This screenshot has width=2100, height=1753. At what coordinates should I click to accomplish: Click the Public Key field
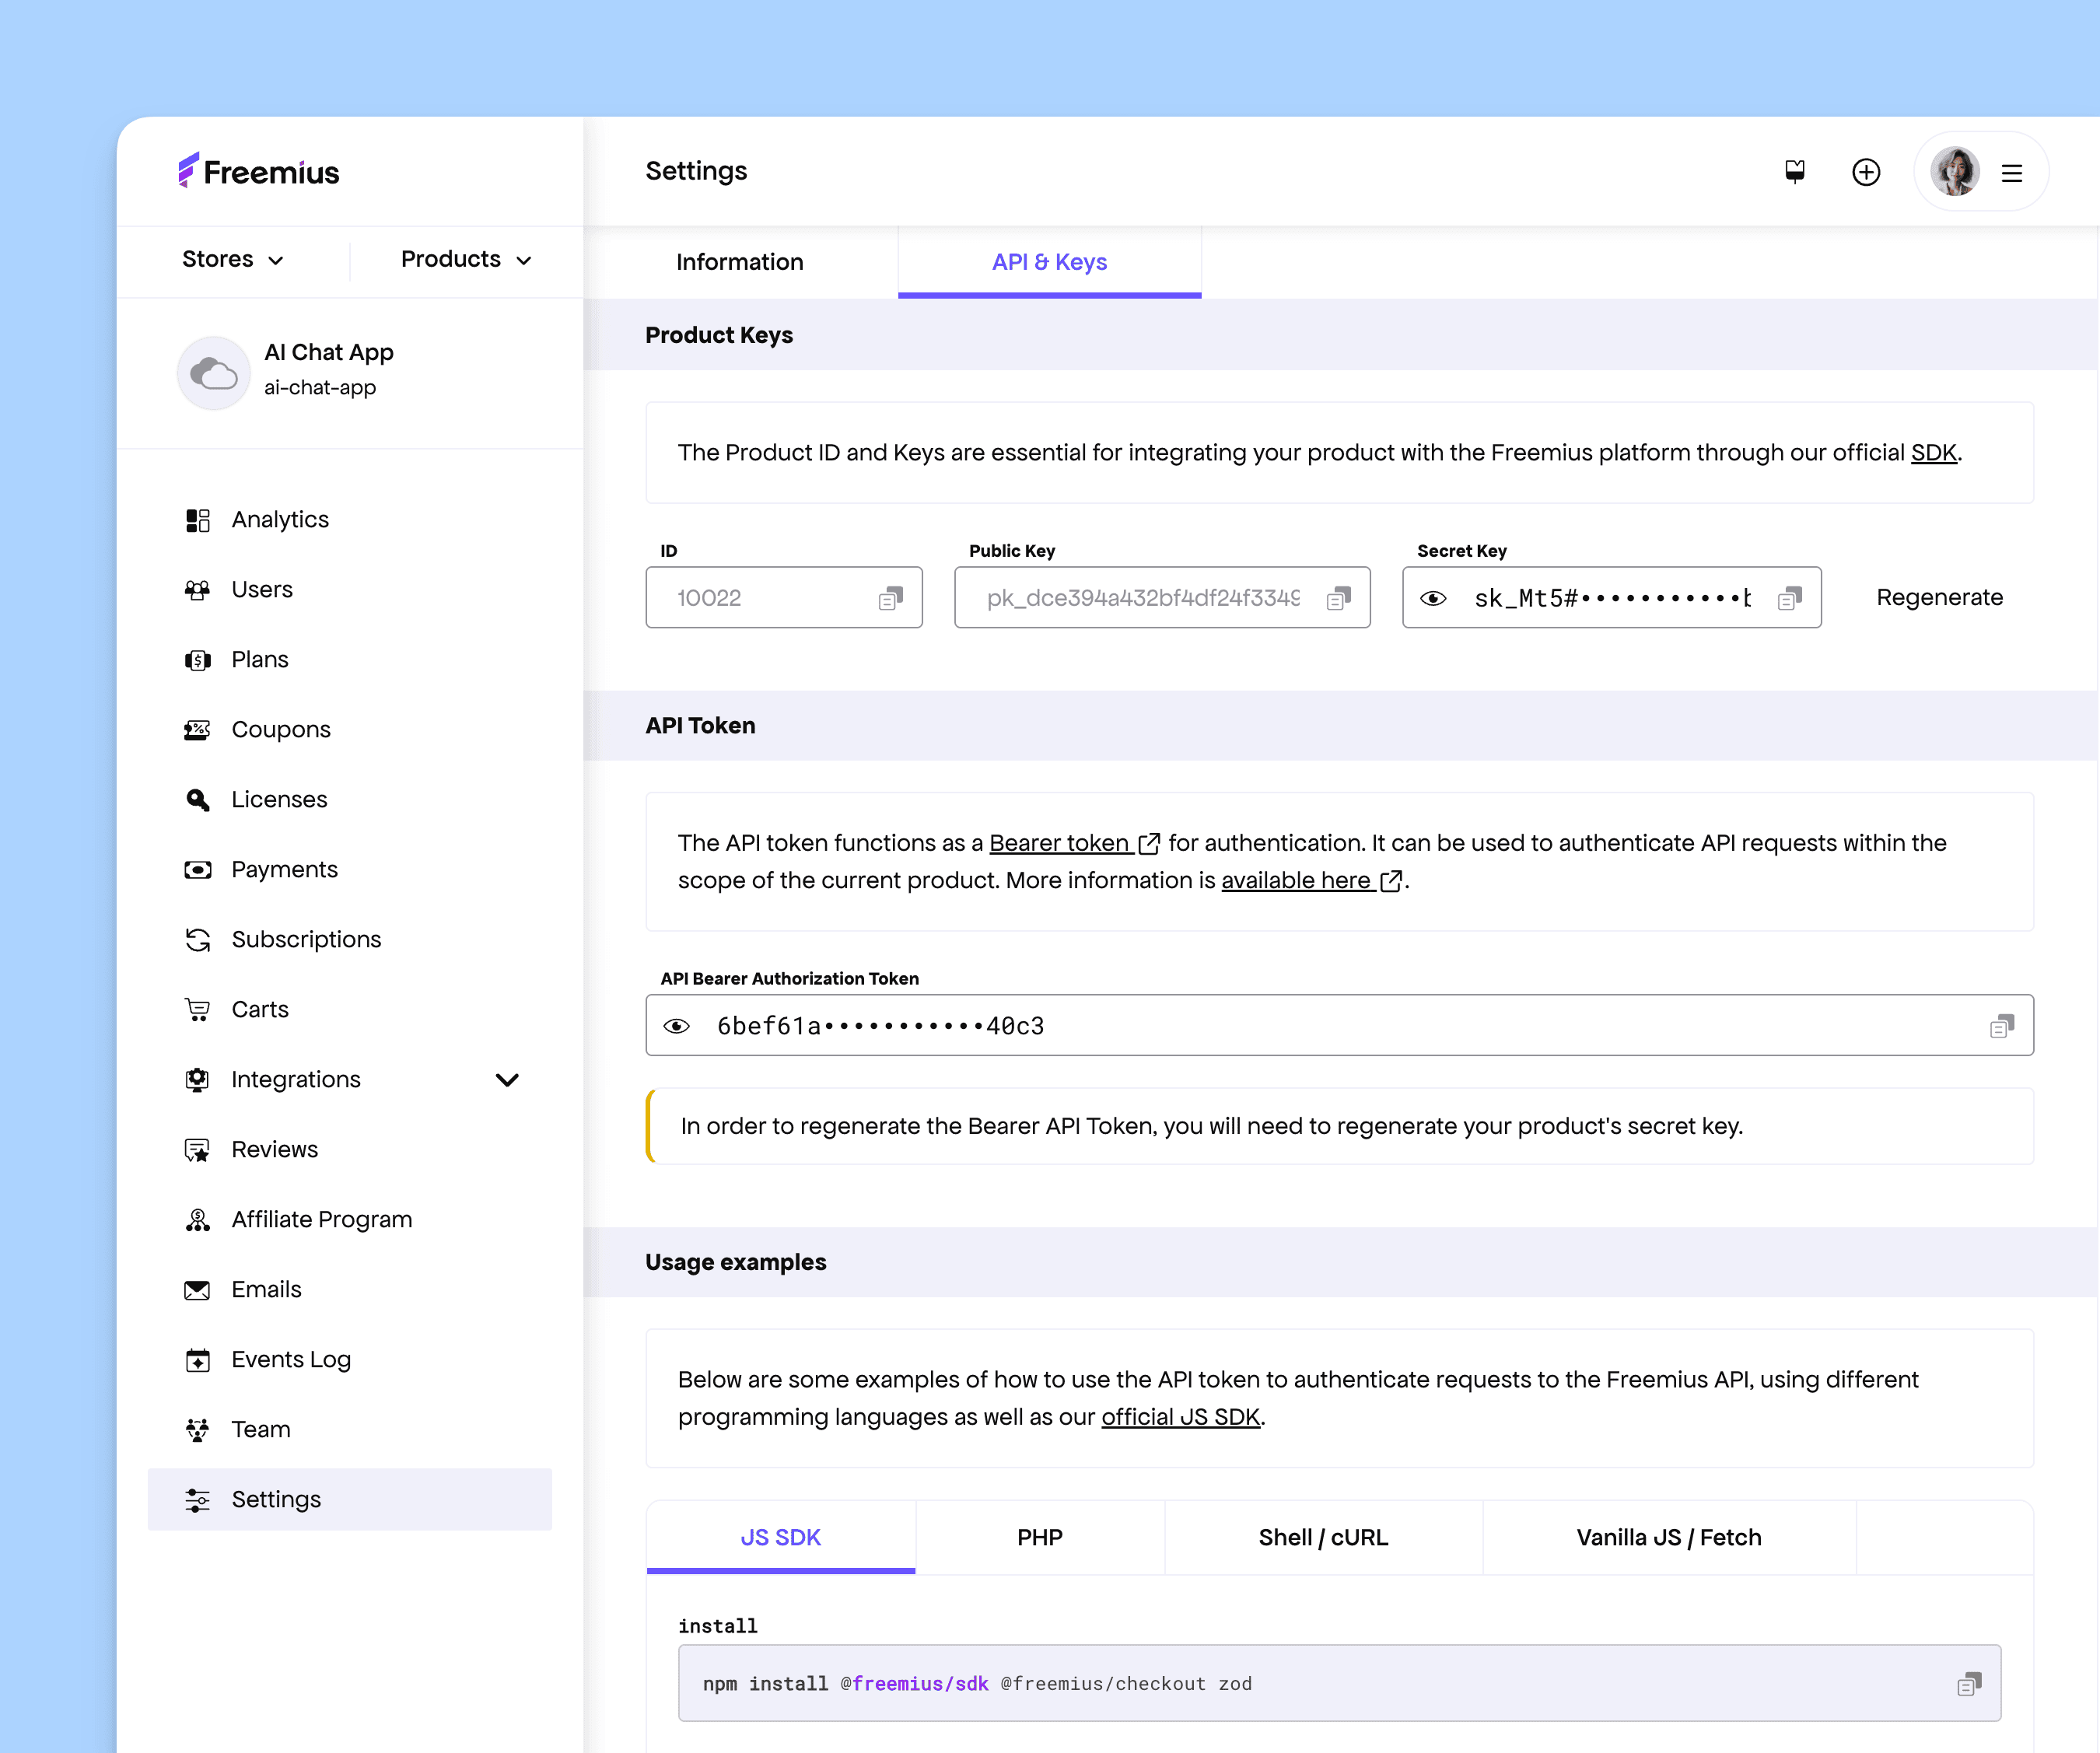tap(1162, 598)
